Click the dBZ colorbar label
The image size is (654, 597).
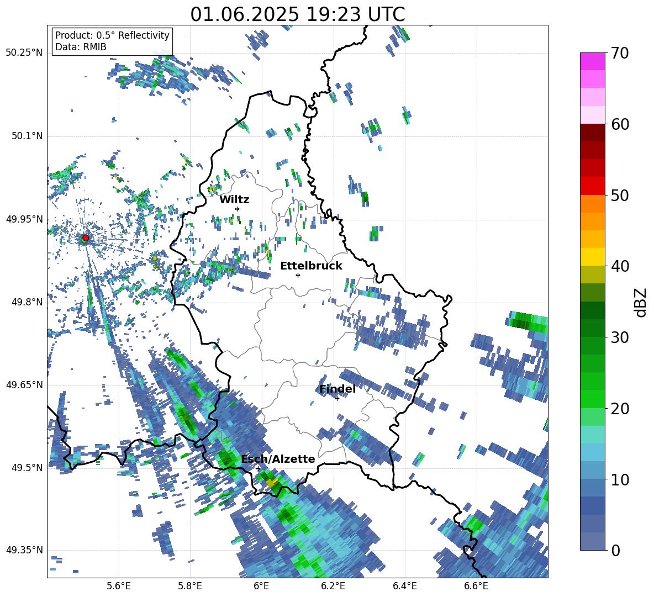(641, 302)
